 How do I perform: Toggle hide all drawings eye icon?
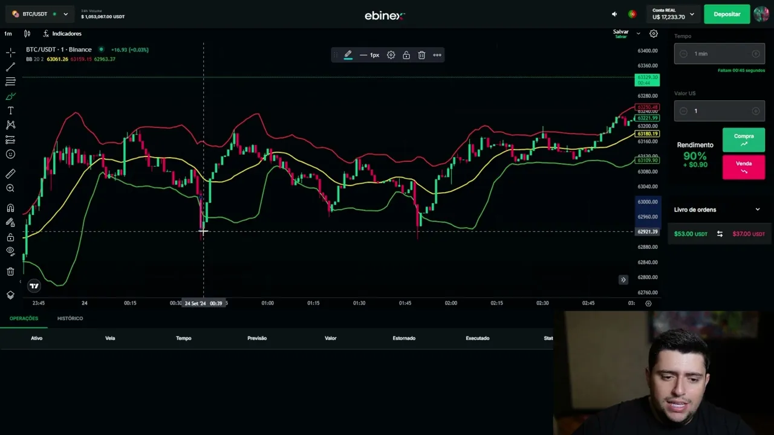tap(10, 251)
